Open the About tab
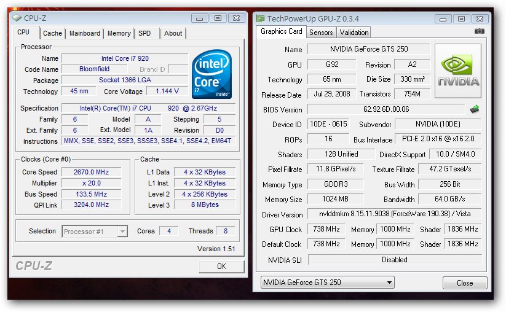506x312 pixels. (x=173, y=33)
